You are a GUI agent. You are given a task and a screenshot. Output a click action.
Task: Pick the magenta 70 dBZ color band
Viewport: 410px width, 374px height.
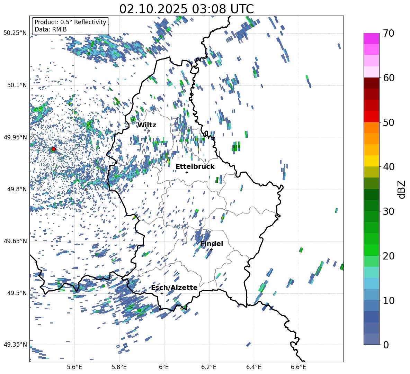pos(371,39)
